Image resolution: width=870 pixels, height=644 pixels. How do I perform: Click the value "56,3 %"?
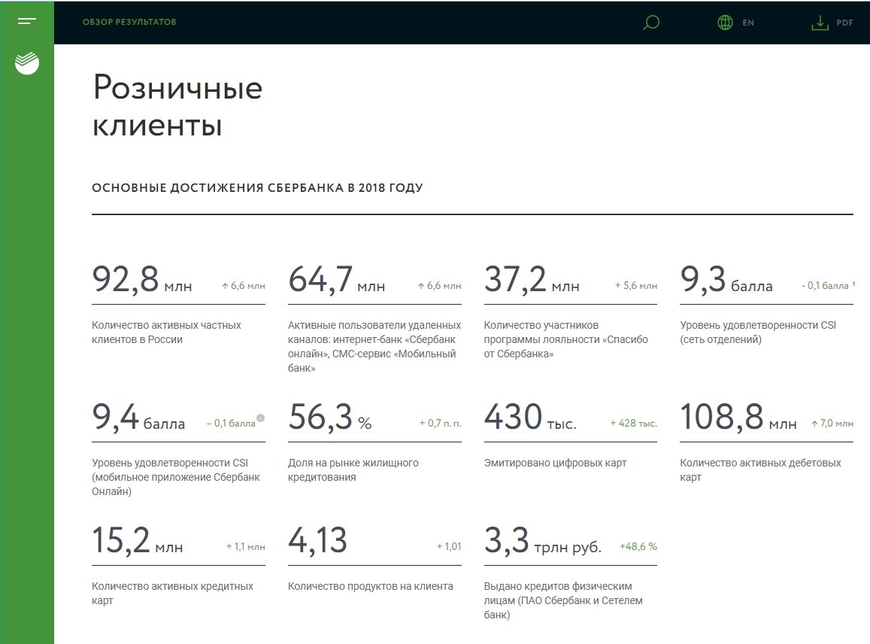329,417
